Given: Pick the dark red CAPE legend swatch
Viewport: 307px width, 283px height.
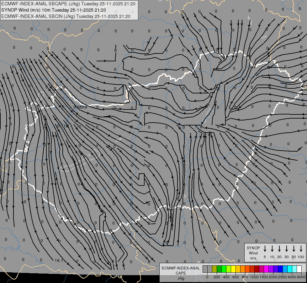Looking at the screenshot, I should [x=257, y=269].
